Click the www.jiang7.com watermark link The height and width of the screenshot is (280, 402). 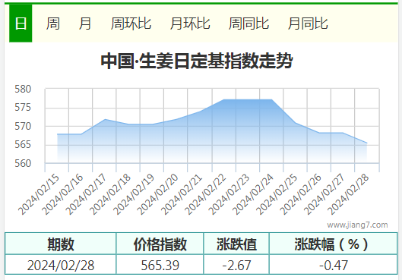pyautogui.click(x=357, y=225)
